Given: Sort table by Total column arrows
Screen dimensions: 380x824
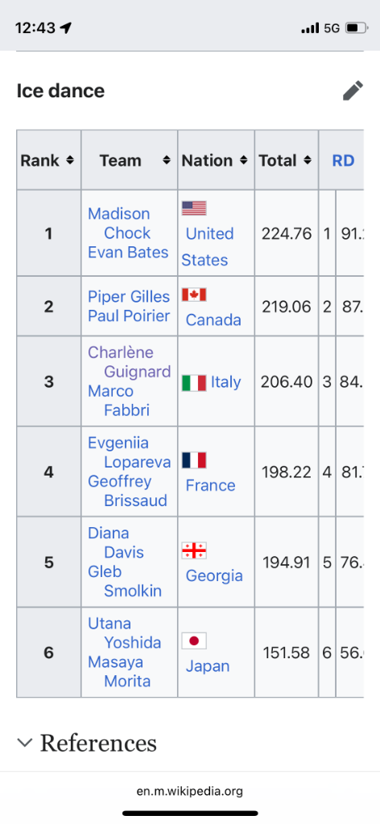Looking at the screenshot, I should (x=307, y=161).
